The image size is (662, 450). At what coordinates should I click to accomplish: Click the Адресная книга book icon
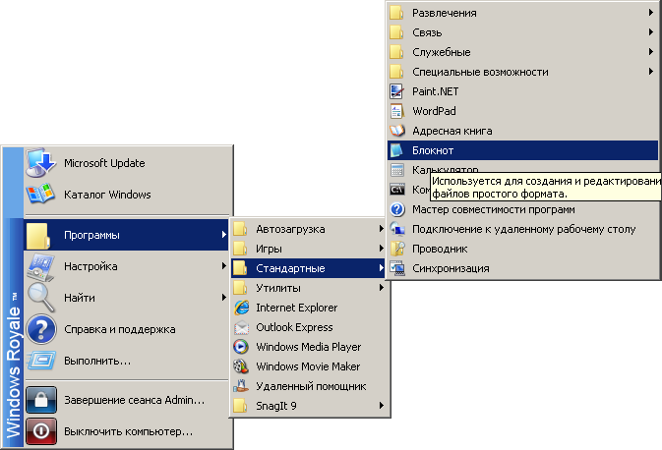pyautogui.click(x=397, y=131)
